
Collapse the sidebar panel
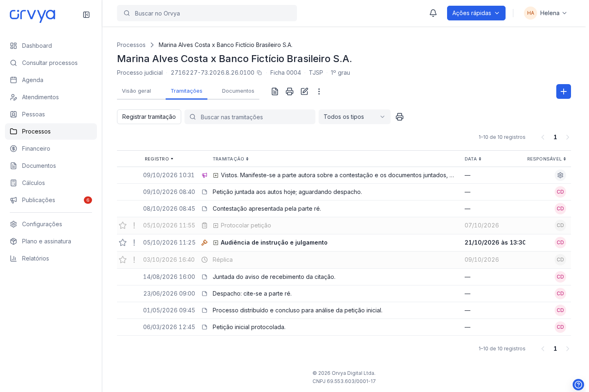tap(86, 15)
